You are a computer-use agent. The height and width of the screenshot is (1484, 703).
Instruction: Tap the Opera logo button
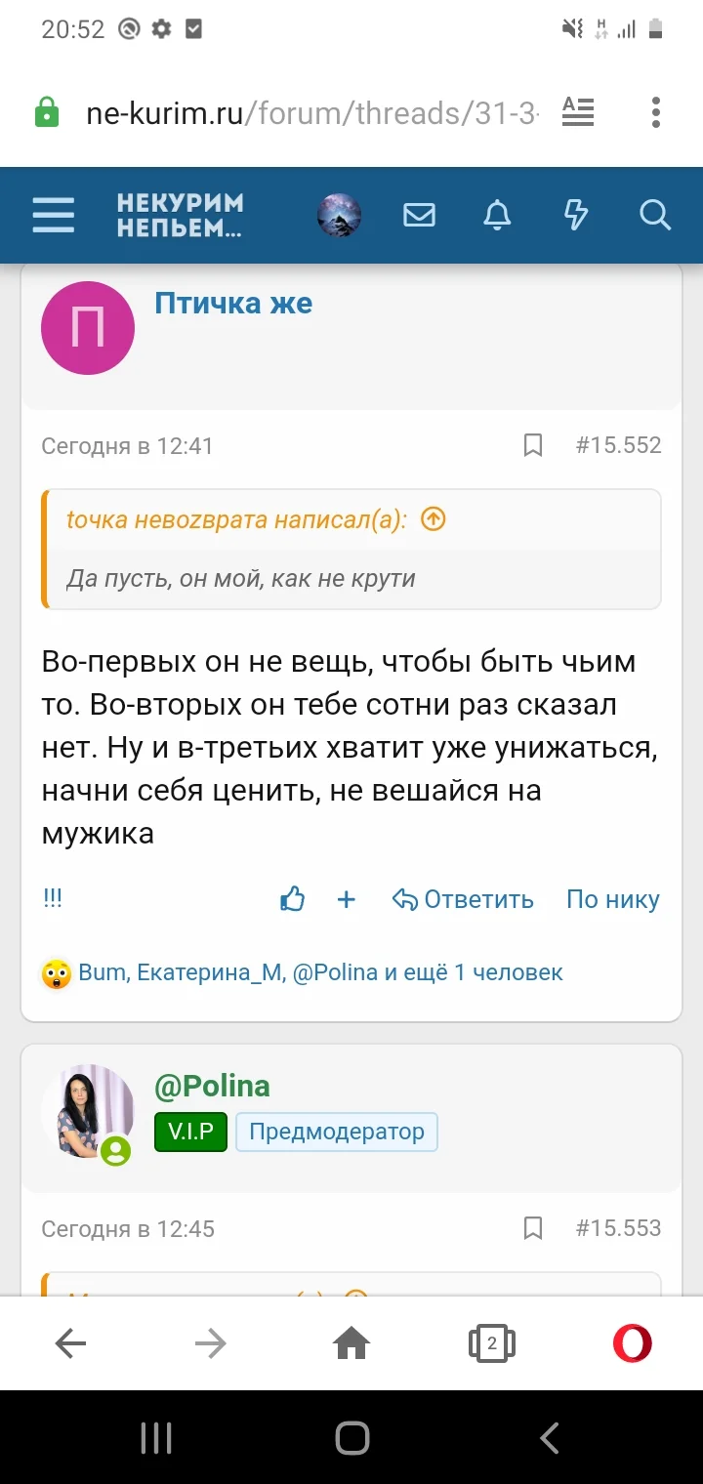pyautogui.click(x=631, y=1342)
